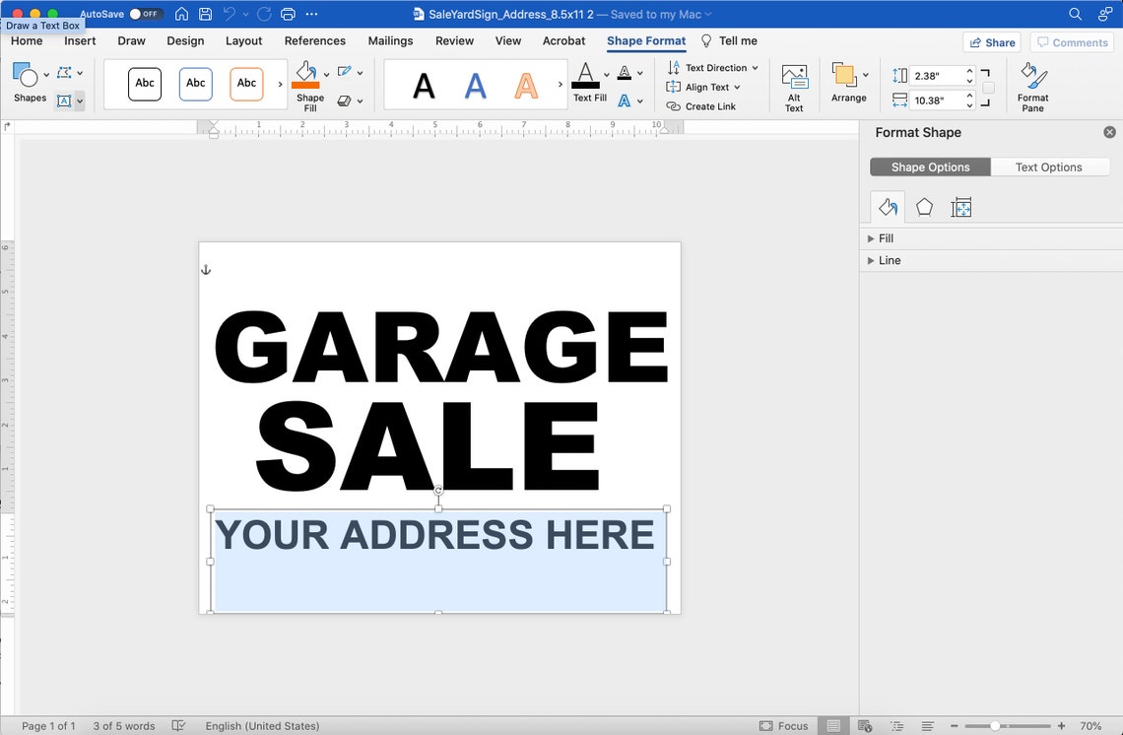Click the Text Fill icon

coord(584,72)
